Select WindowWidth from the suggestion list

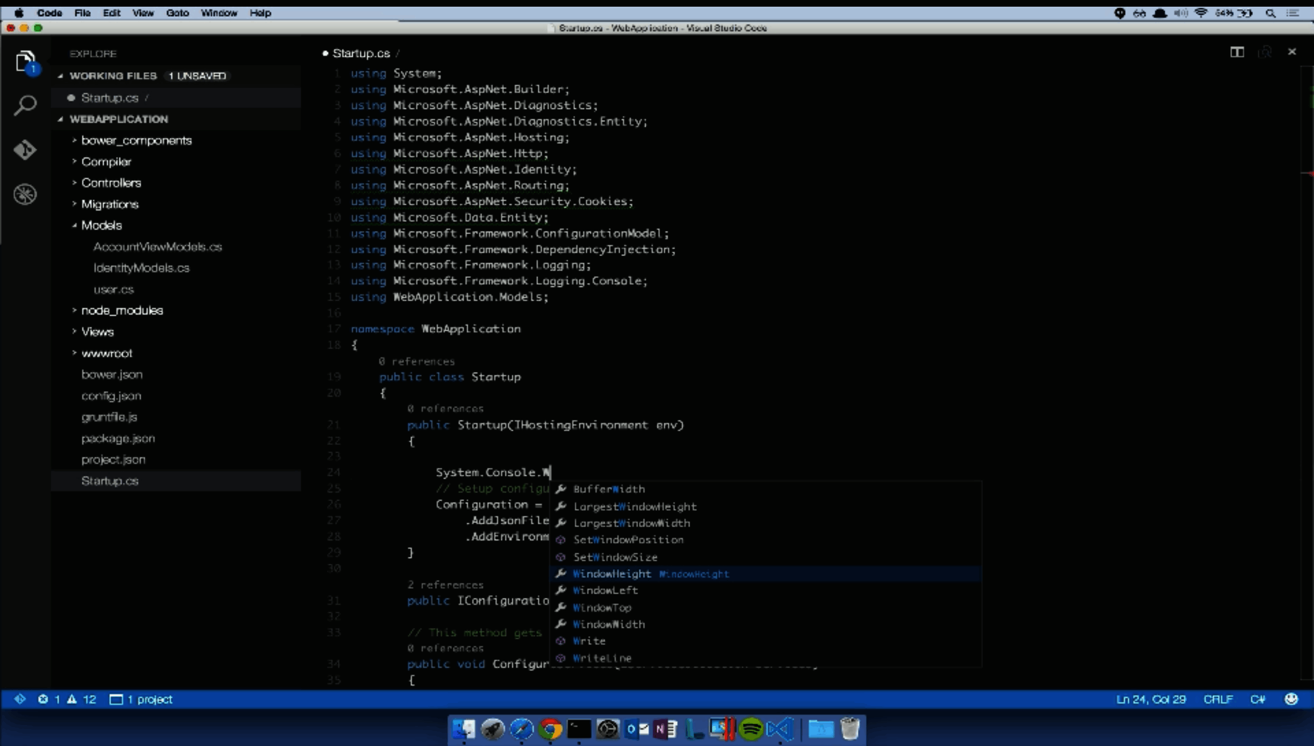(609, 624)
